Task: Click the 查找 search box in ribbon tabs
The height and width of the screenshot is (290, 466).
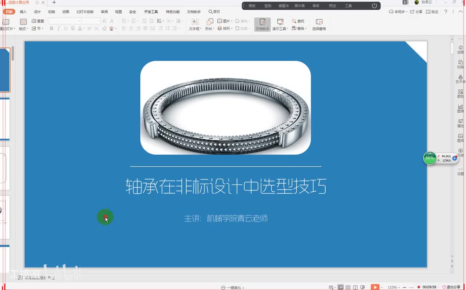Action: click(214, 12)
